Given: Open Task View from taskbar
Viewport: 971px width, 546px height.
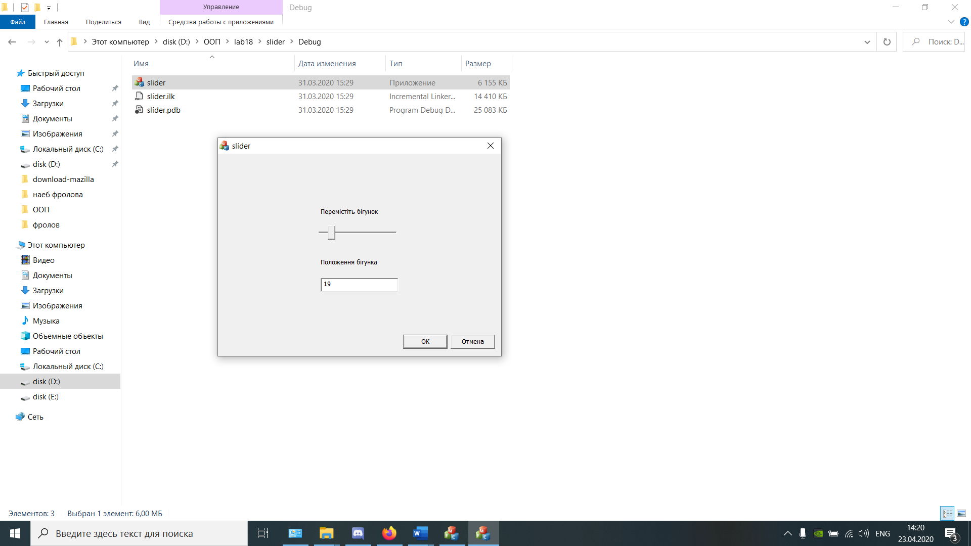Looking at the screenshot, I should tap(263, 533).
